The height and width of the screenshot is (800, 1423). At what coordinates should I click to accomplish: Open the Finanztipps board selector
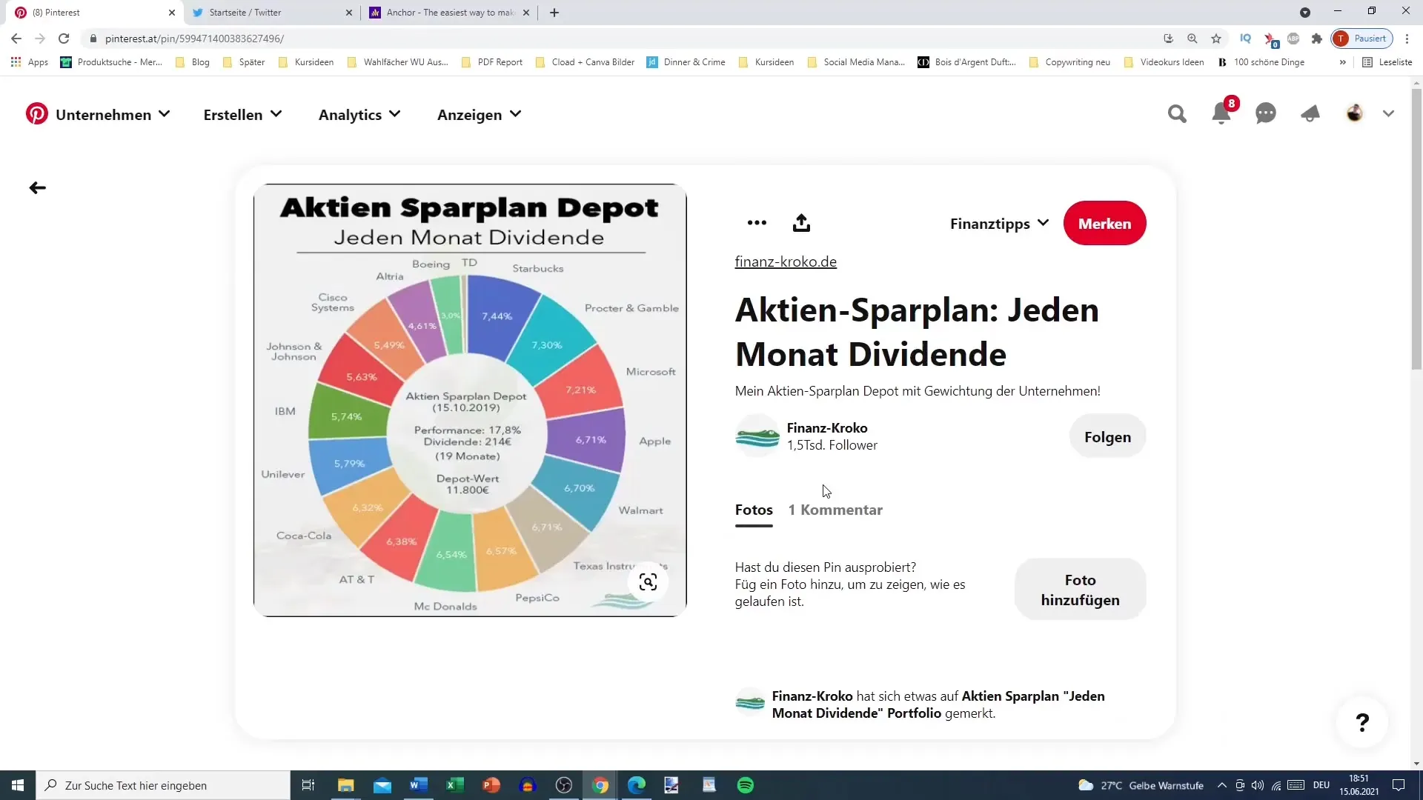(999, 223)
